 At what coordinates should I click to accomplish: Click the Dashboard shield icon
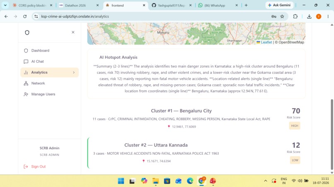[x=26, y=50]
